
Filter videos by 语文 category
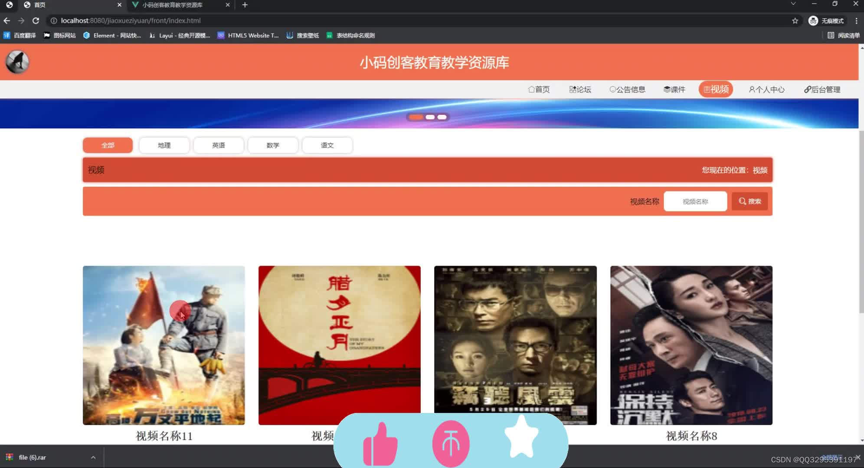[327, 145]
